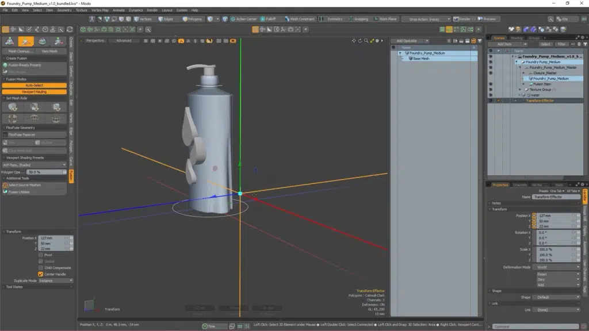Viewport: 589px width, 331px height.
Task: Activate the Action Center tool icon
Action: [232, 18]
